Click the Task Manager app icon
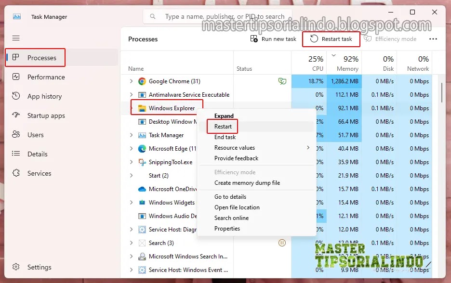451x283 pixels. point(17,17)
